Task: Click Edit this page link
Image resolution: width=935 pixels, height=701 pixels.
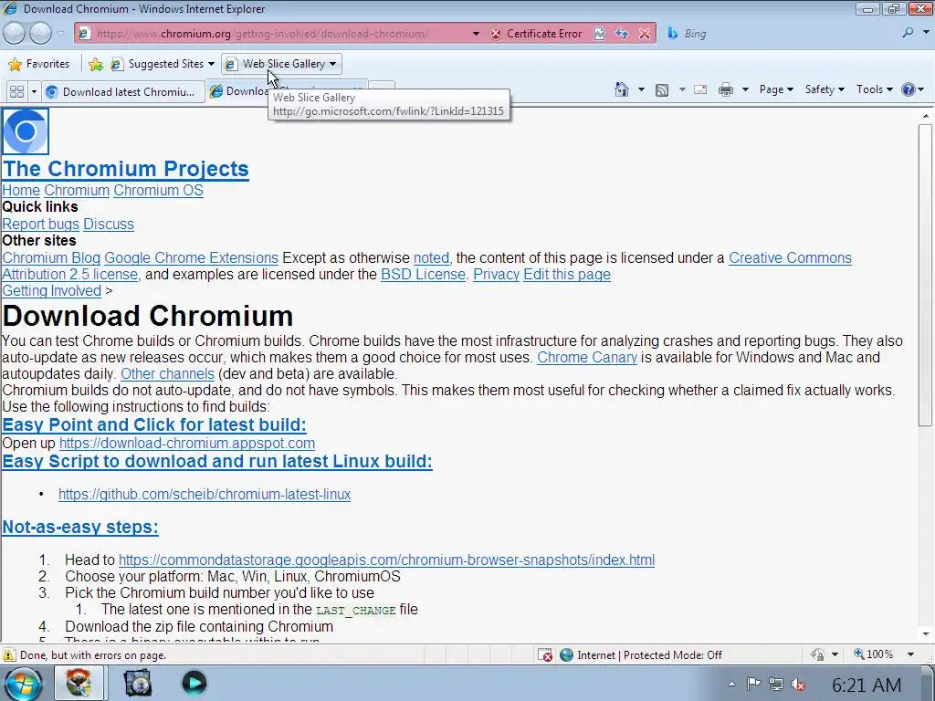Action: 567,274
